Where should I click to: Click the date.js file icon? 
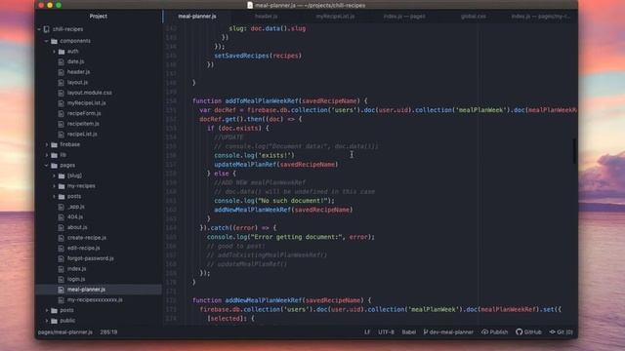click(x=61, y=61)
